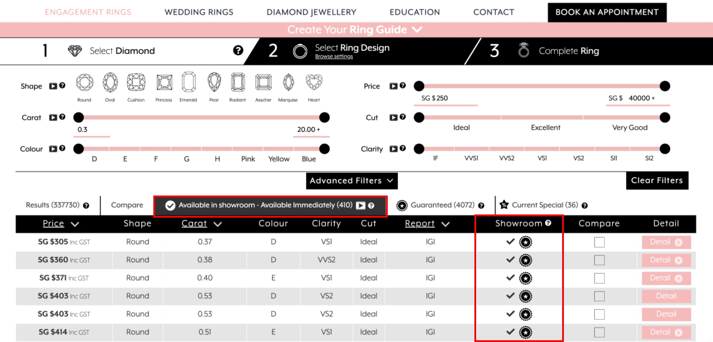Play the Carat video guide icon
The image size is (713, 342).
pyautogui.click(x=53, y=117)
